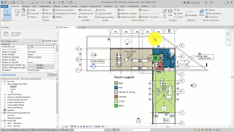Select Planting Schedule in browser
This screenshot has width=234, height=132.
(14, 118)
